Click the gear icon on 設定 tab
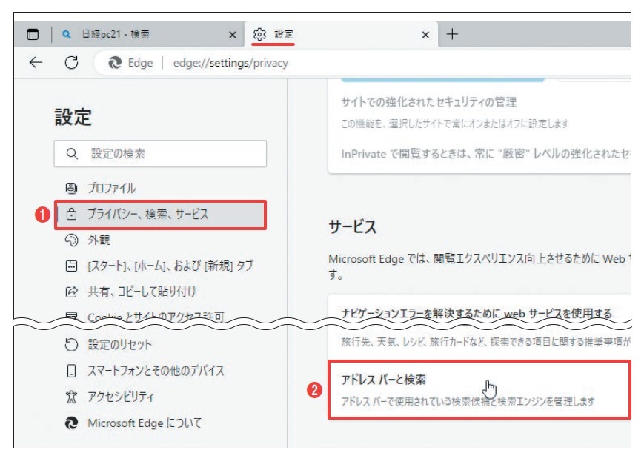Image resolution: width=644 pixels, height=461 pixels. tap(259, 35)
